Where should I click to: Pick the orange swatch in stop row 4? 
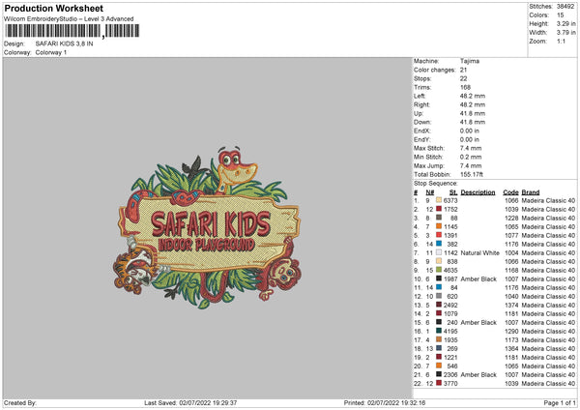tap(439, 226)
